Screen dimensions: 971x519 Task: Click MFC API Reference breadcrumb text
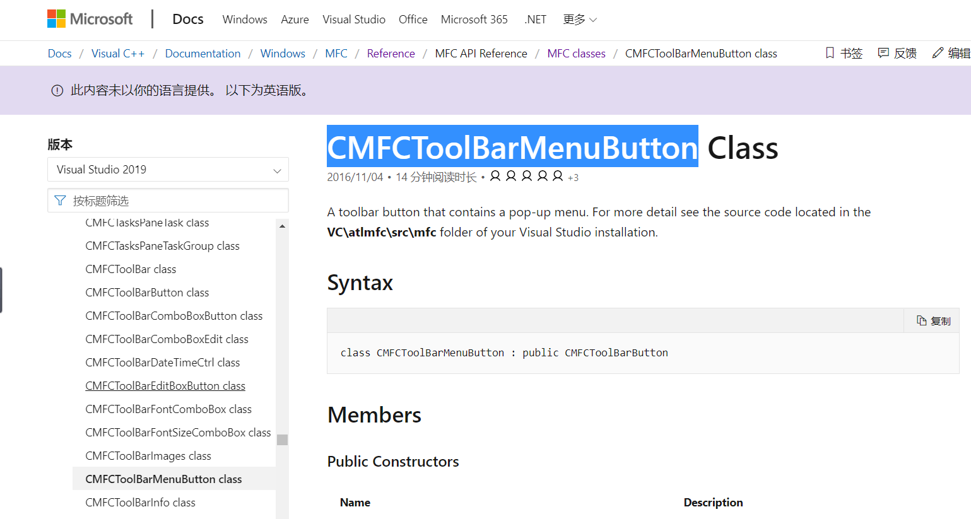[x=481, y=54]
